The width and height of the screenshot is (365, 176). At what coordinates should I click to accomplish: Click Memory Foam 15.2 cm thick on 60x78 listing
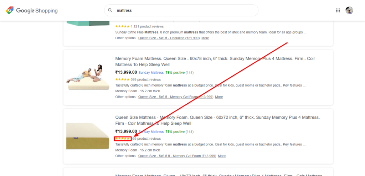[138, 91]
